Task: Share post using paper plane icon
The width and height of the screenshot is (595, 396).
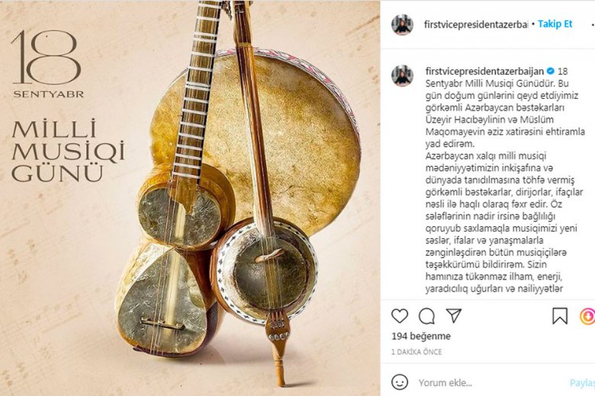Action: tap(453, 316)
